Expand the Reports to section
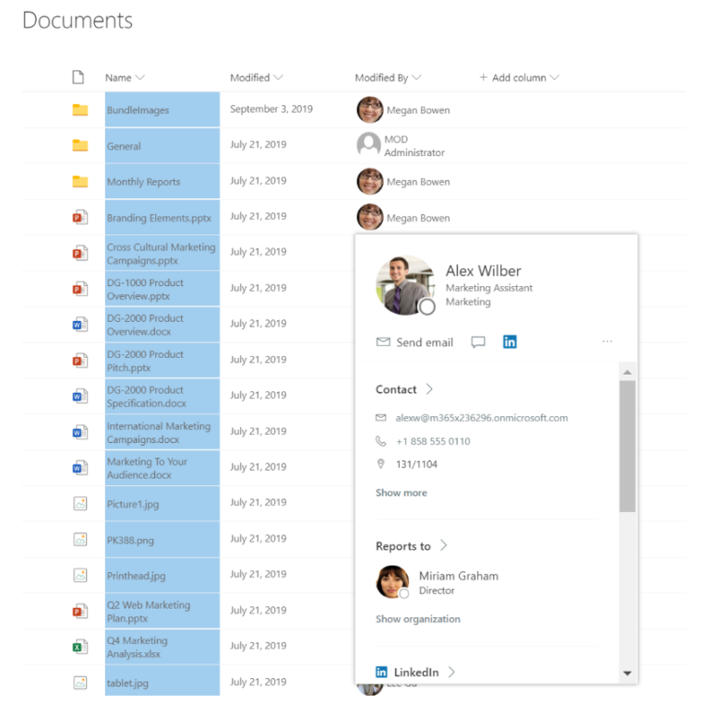 pyautogui.click(x=443, y=546)
